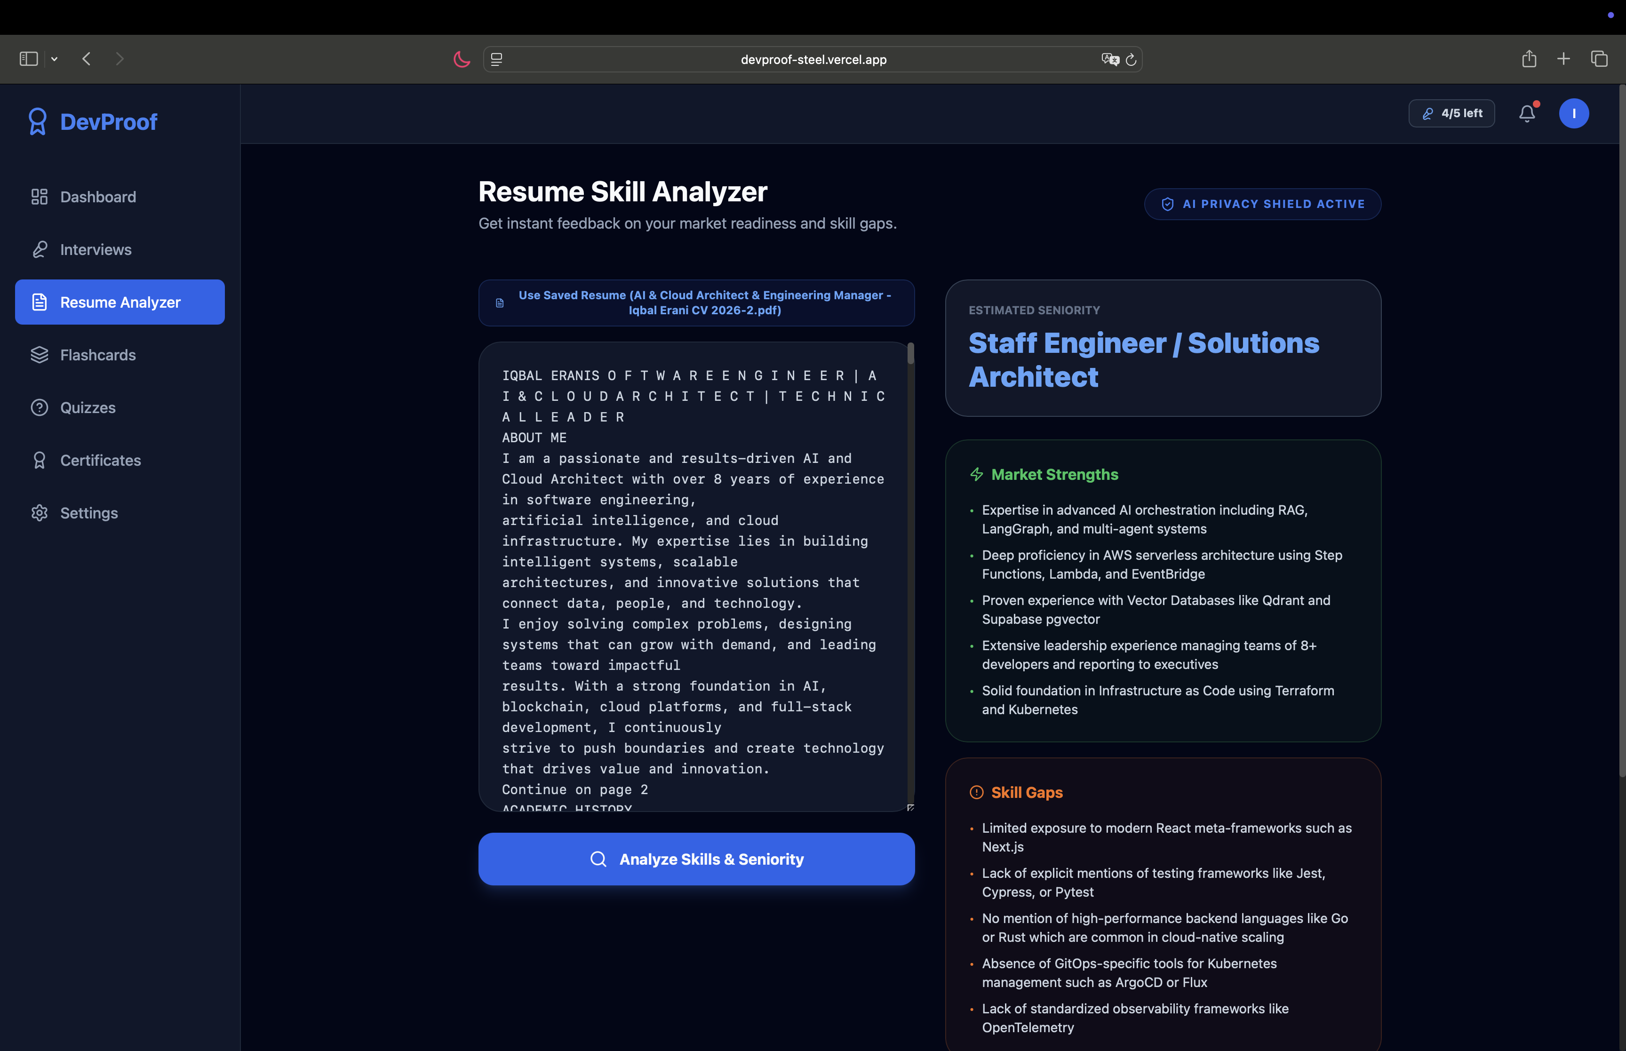
Task: Toggle the dark mode moon icon
Action: [x=462, y=59]
